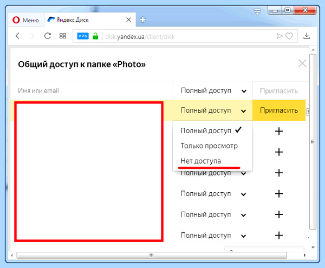
Task: Reload the current page
Action: [48, 36]
